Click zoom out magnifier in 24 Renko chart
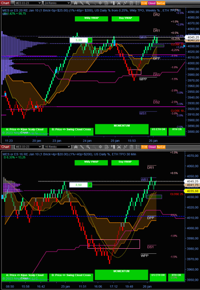 [x=94, y=3]
